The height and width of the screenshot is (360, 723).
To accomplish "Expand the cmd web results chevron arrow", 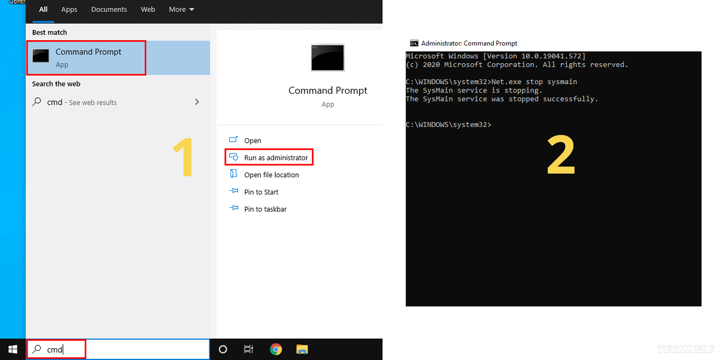I will coord(197,102).
